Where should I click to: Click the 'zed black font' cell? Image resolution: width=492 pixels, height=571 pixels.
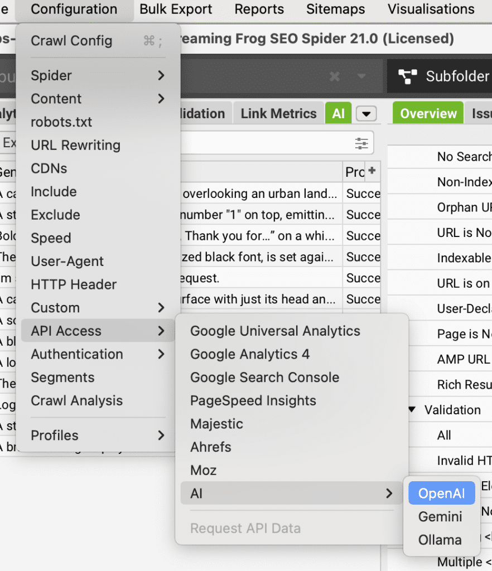click(262, 257)
